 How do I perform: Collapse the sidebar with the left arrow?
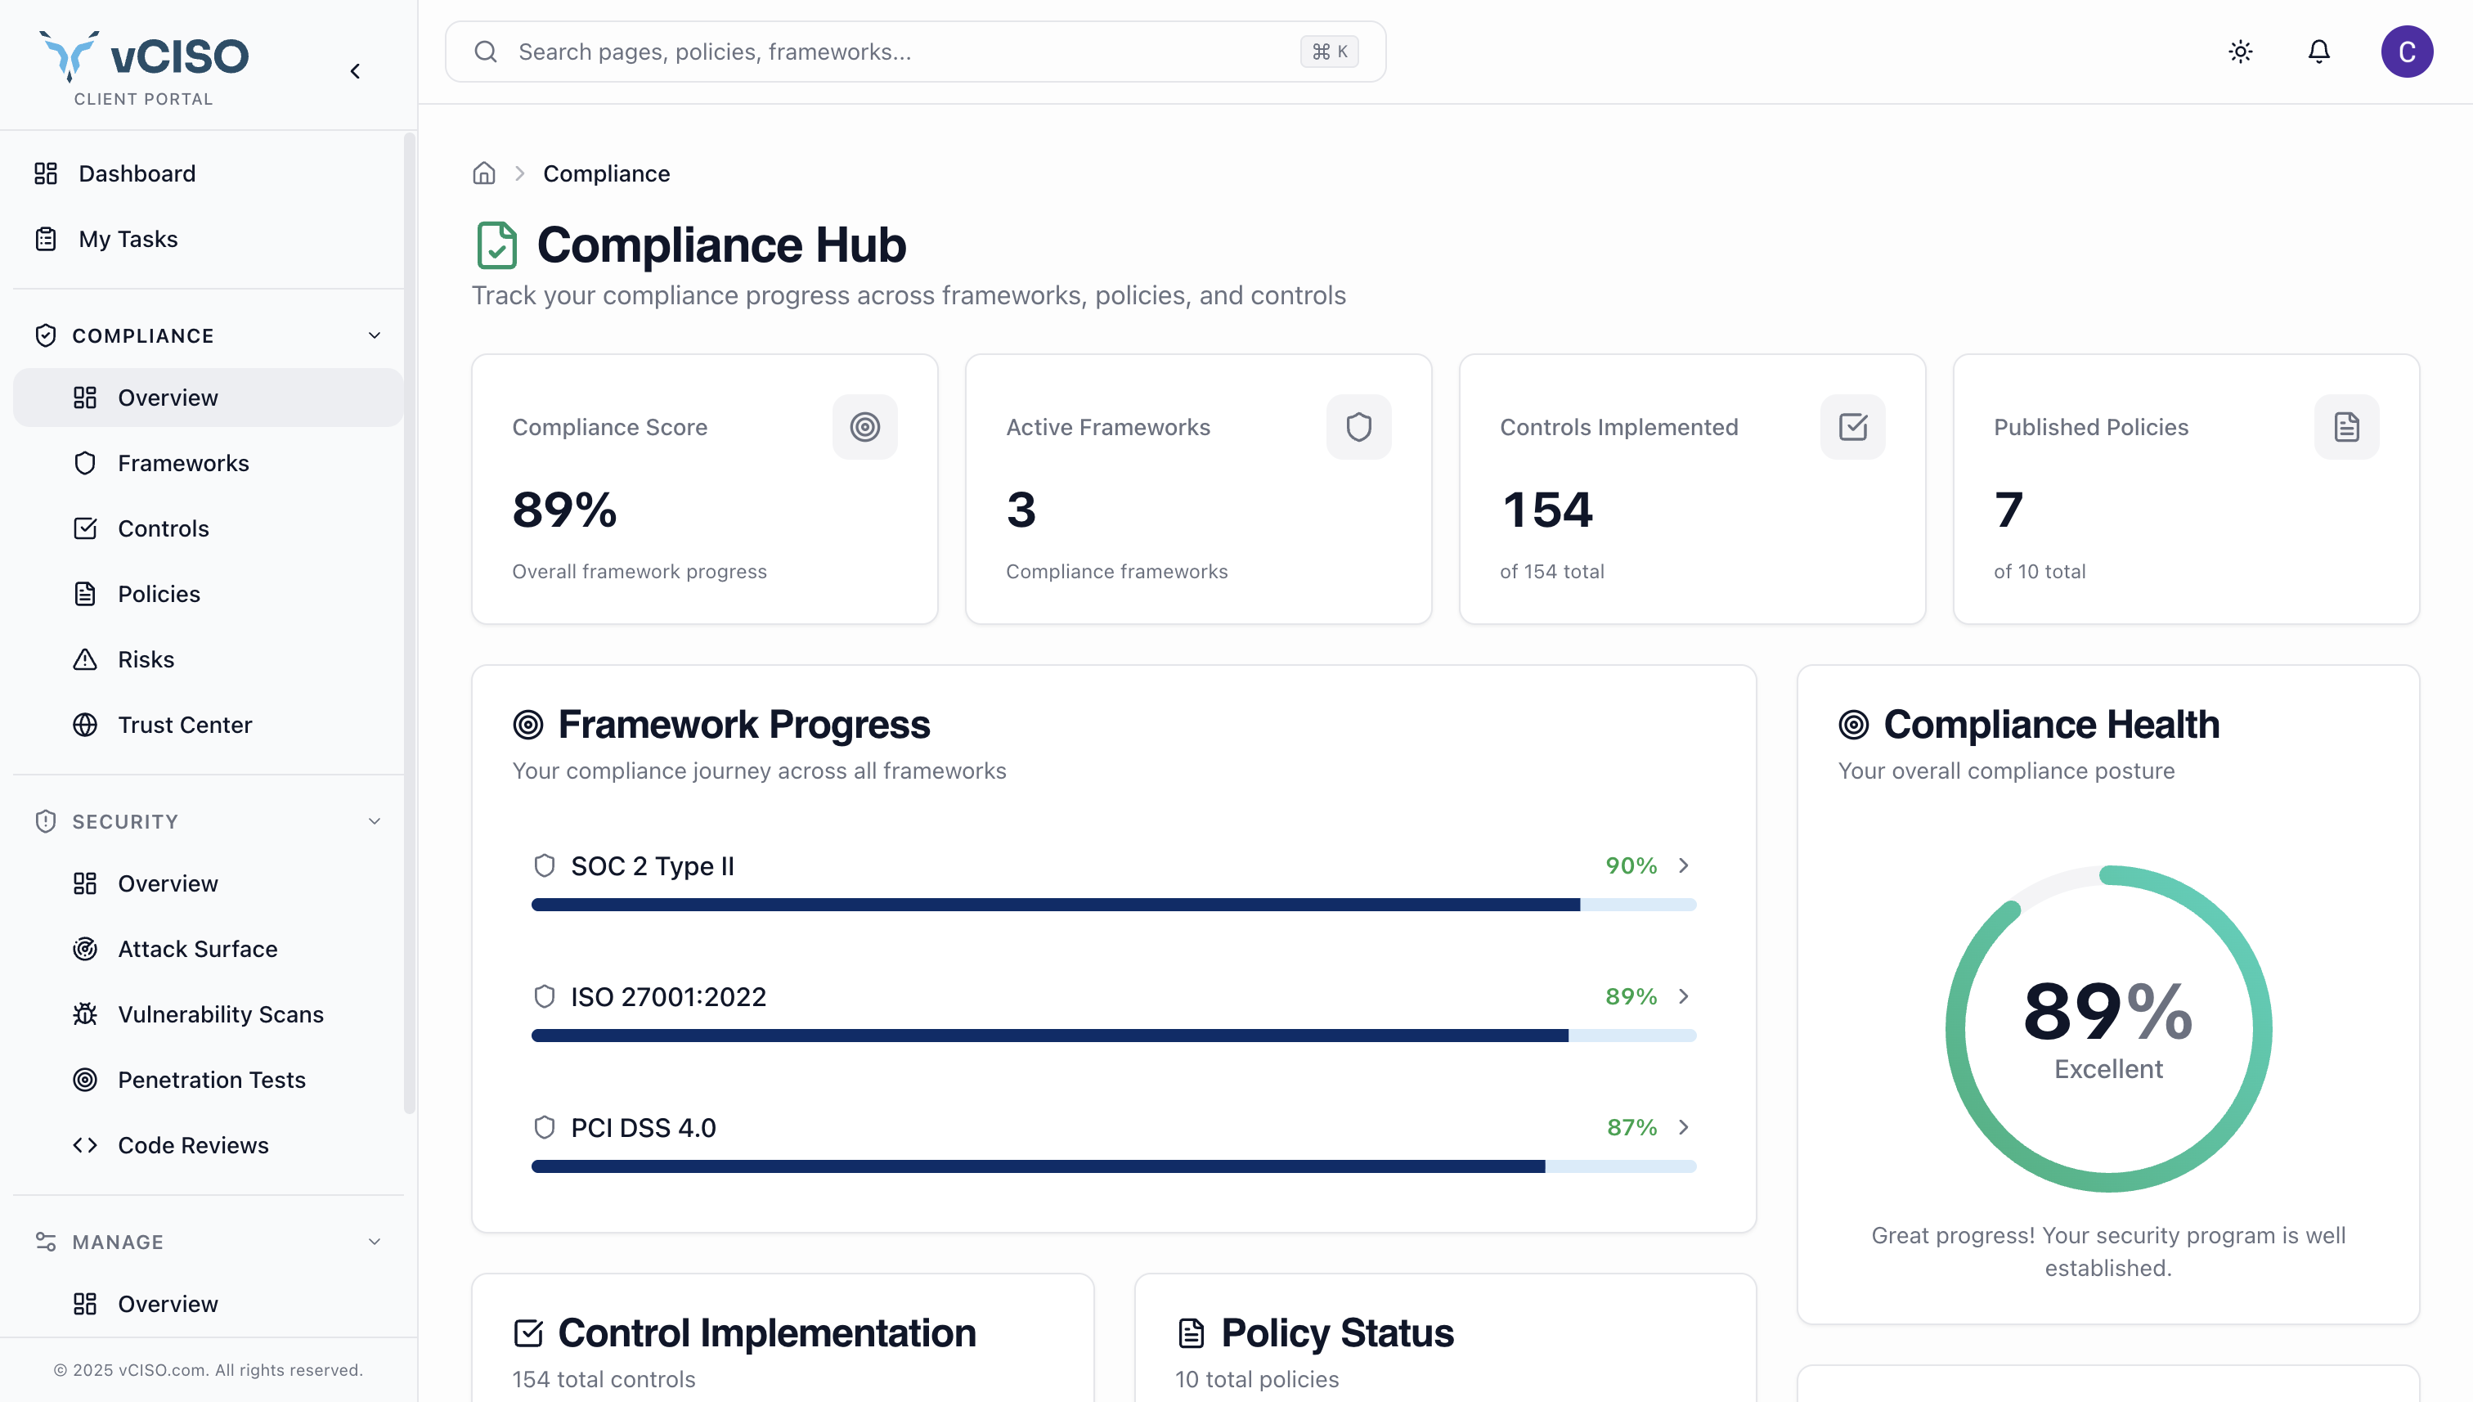[355, 71]
